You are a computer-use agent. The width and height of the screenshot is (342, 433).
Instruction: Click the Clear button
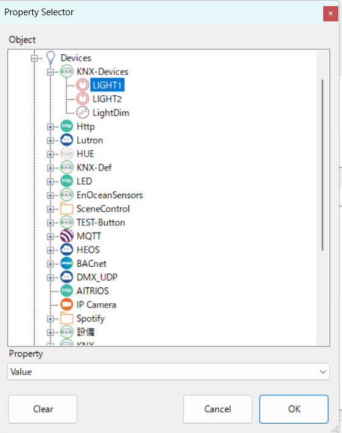click(x=43, y=409)
